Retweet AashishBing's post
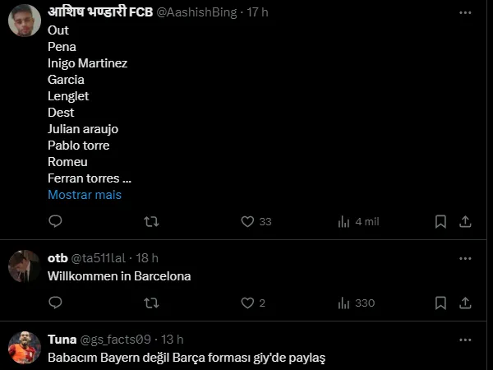Image resolution: width=493 pixels, height=370 pixels. pyautogui.click(x=151, y=221)
